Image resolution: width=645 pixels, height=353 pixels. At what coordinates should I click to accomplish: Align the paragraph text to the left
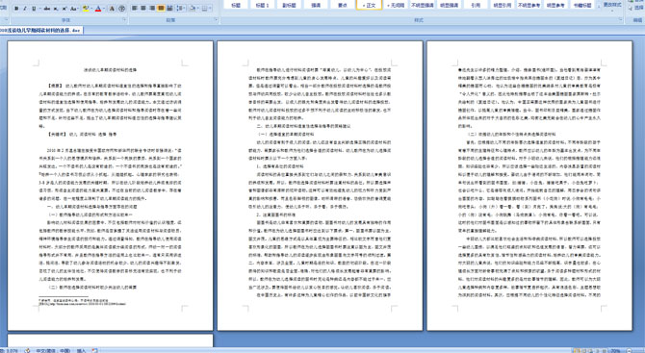coord(135,9)
